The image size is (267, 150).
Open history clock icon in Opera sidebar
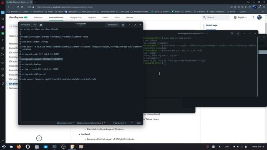(x=3, y=69)
